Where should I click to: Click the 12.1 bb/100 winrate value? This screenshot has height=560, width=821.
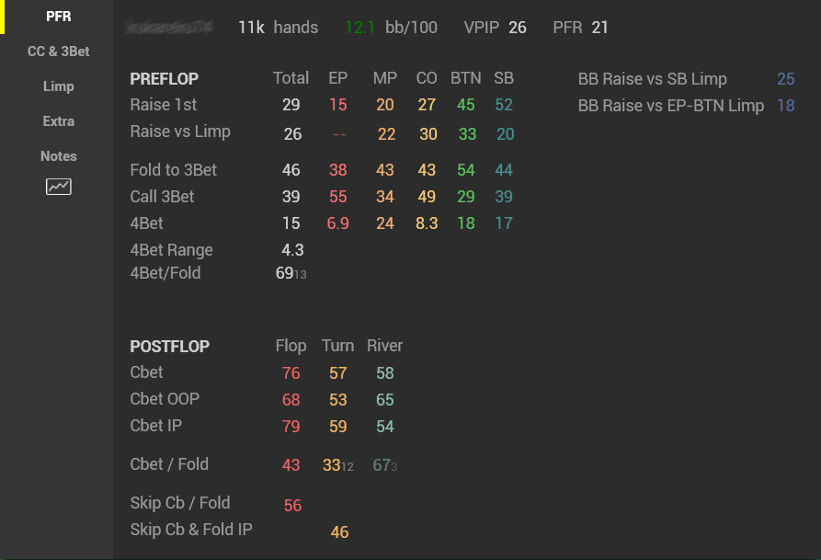(x=391, y=28)
